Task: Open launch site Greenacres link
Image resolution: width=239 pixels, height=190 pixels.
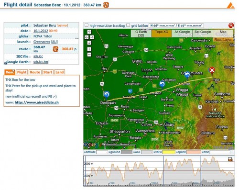Action: tap(42, 42)
